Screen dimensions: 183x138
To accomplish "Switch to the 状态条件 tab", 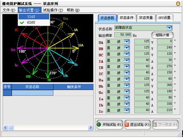I will click(127, 18).
